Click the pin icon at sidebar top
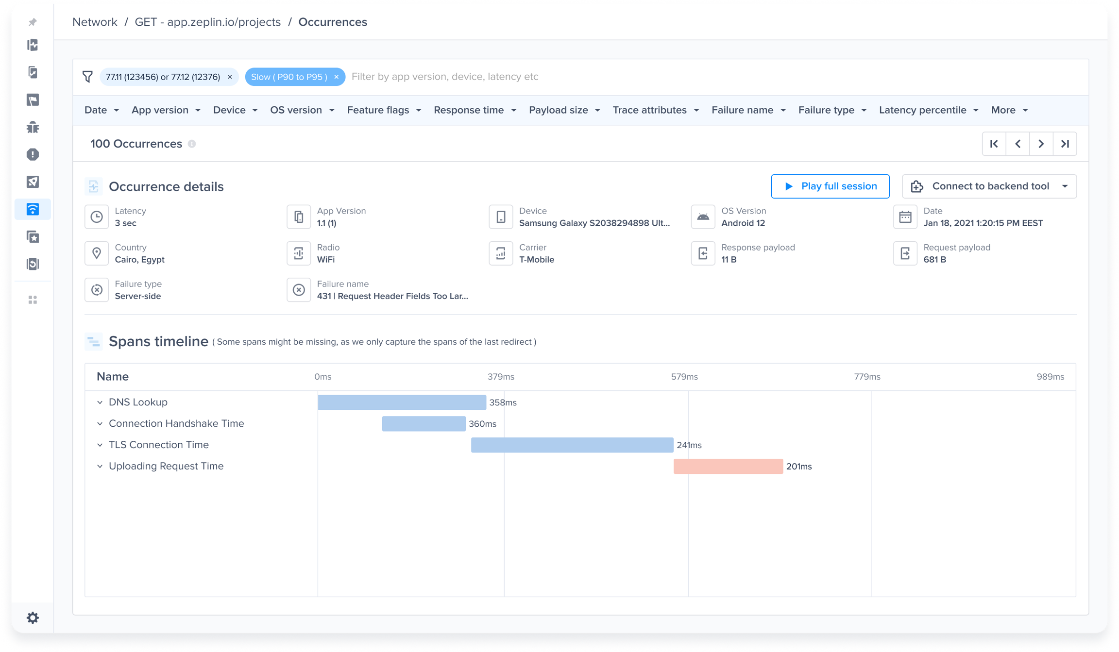The width and height of the screenshot is (1119, 652). click(x=33, y=22)
